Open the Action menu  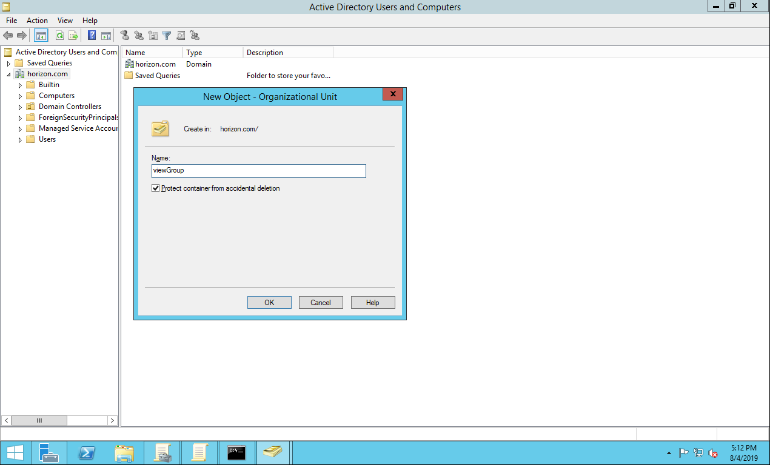(x=37, y=21)
